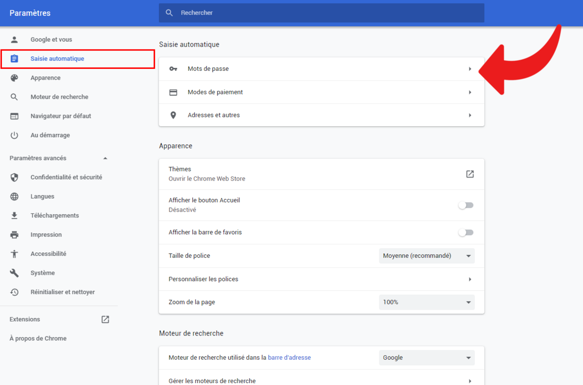583x385 pixels.
Task: Open the Zoom de la page 100% dropdown
Action: point(427,302)
